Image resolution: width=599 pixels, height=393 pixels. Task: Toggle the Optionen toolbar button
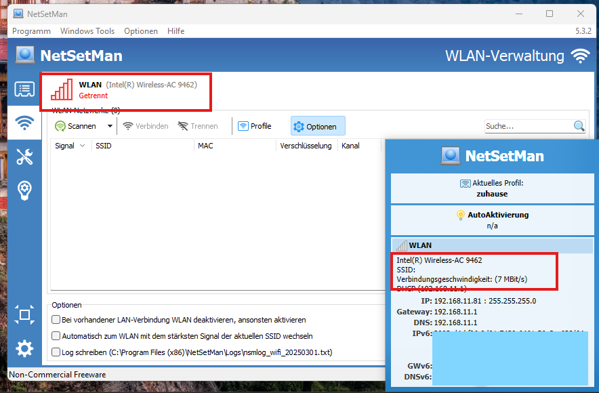[x=318, y=126]
